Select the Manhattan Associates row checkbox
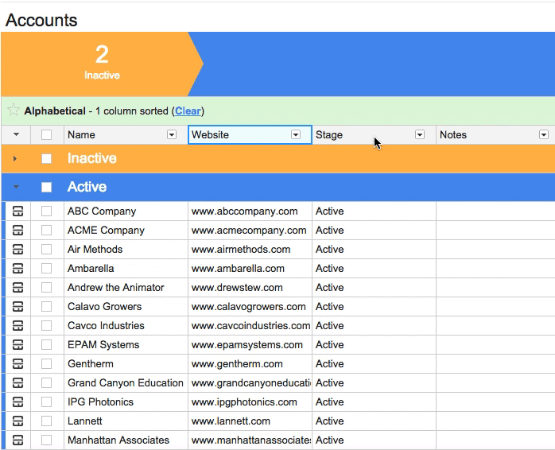This screenshot has height=450, width=555. pyautogui.click(x=46, y=440)
